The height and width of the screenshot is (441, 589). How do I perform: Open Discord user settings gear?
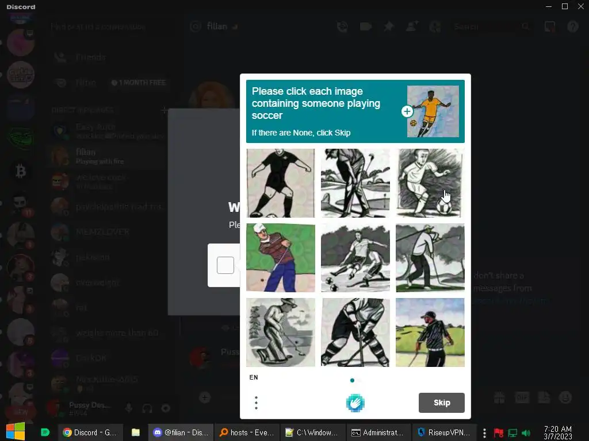pos(166,408)
